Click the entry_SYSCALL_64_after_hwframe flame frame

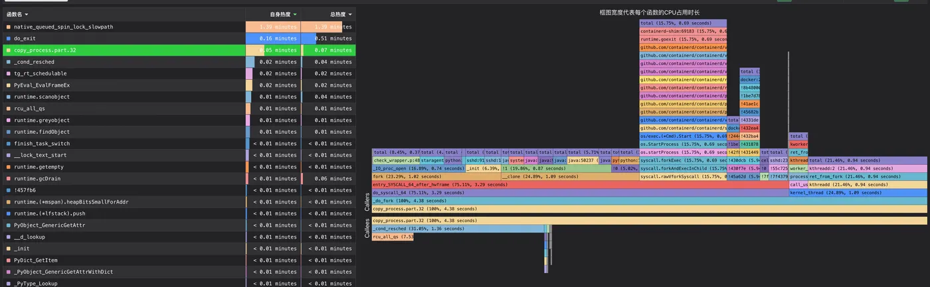(580, 184)
